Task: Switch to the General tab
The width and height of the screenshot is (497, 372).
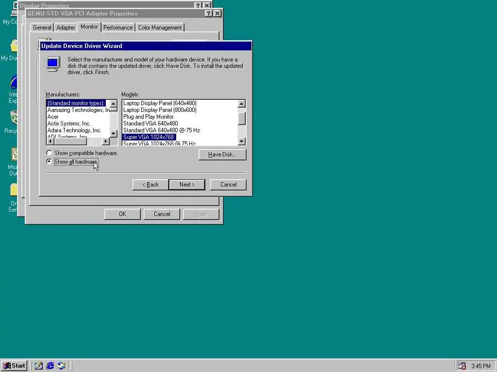Action: [42, 28]
